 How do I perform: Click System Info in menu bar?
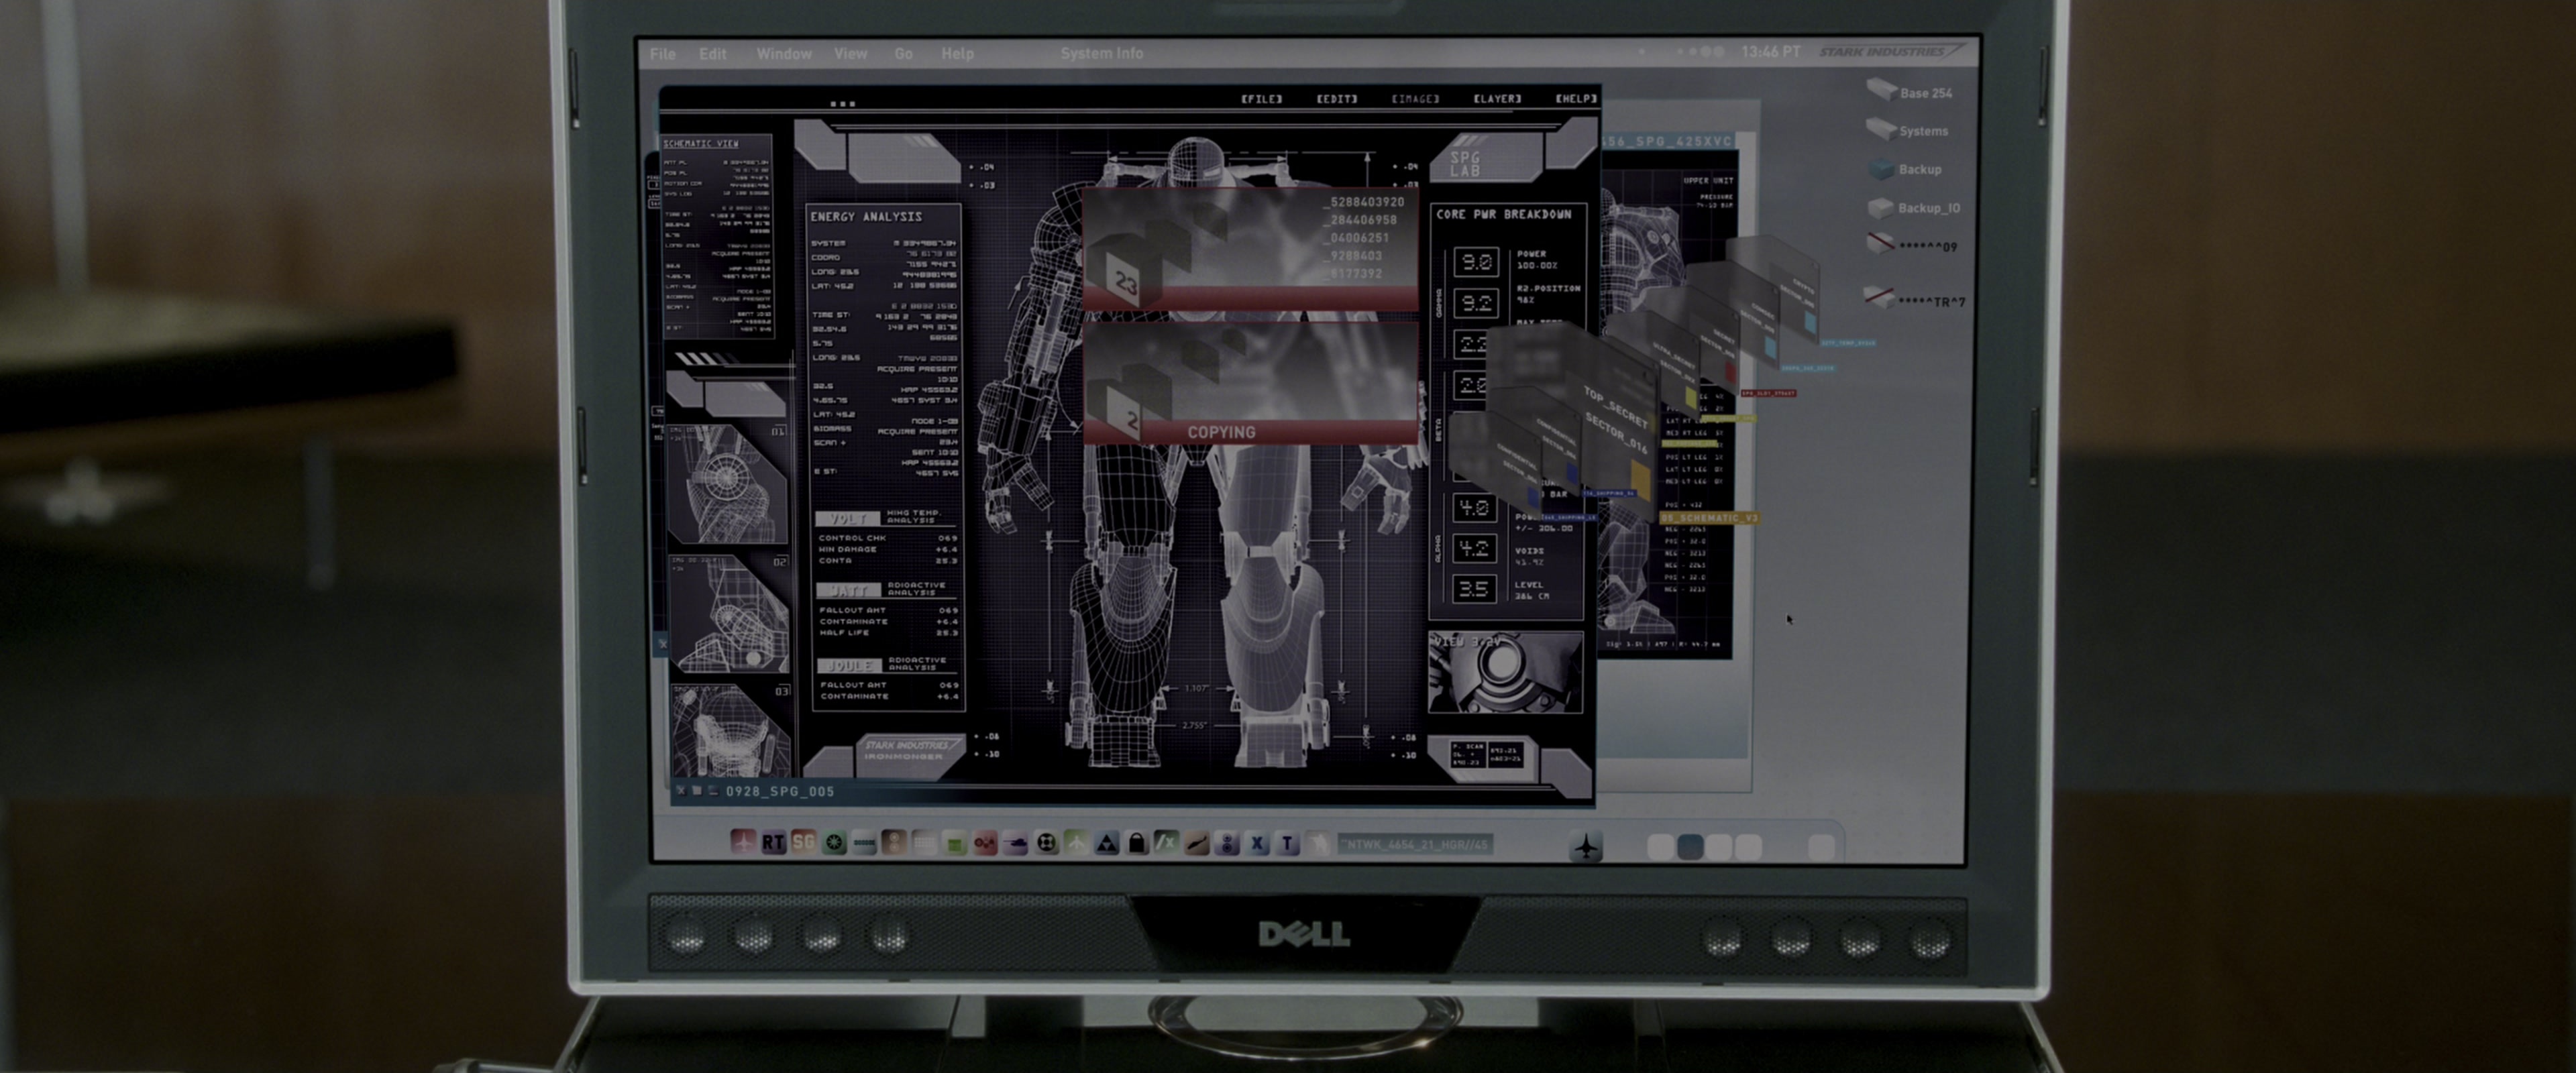(x=1102, y=54)
